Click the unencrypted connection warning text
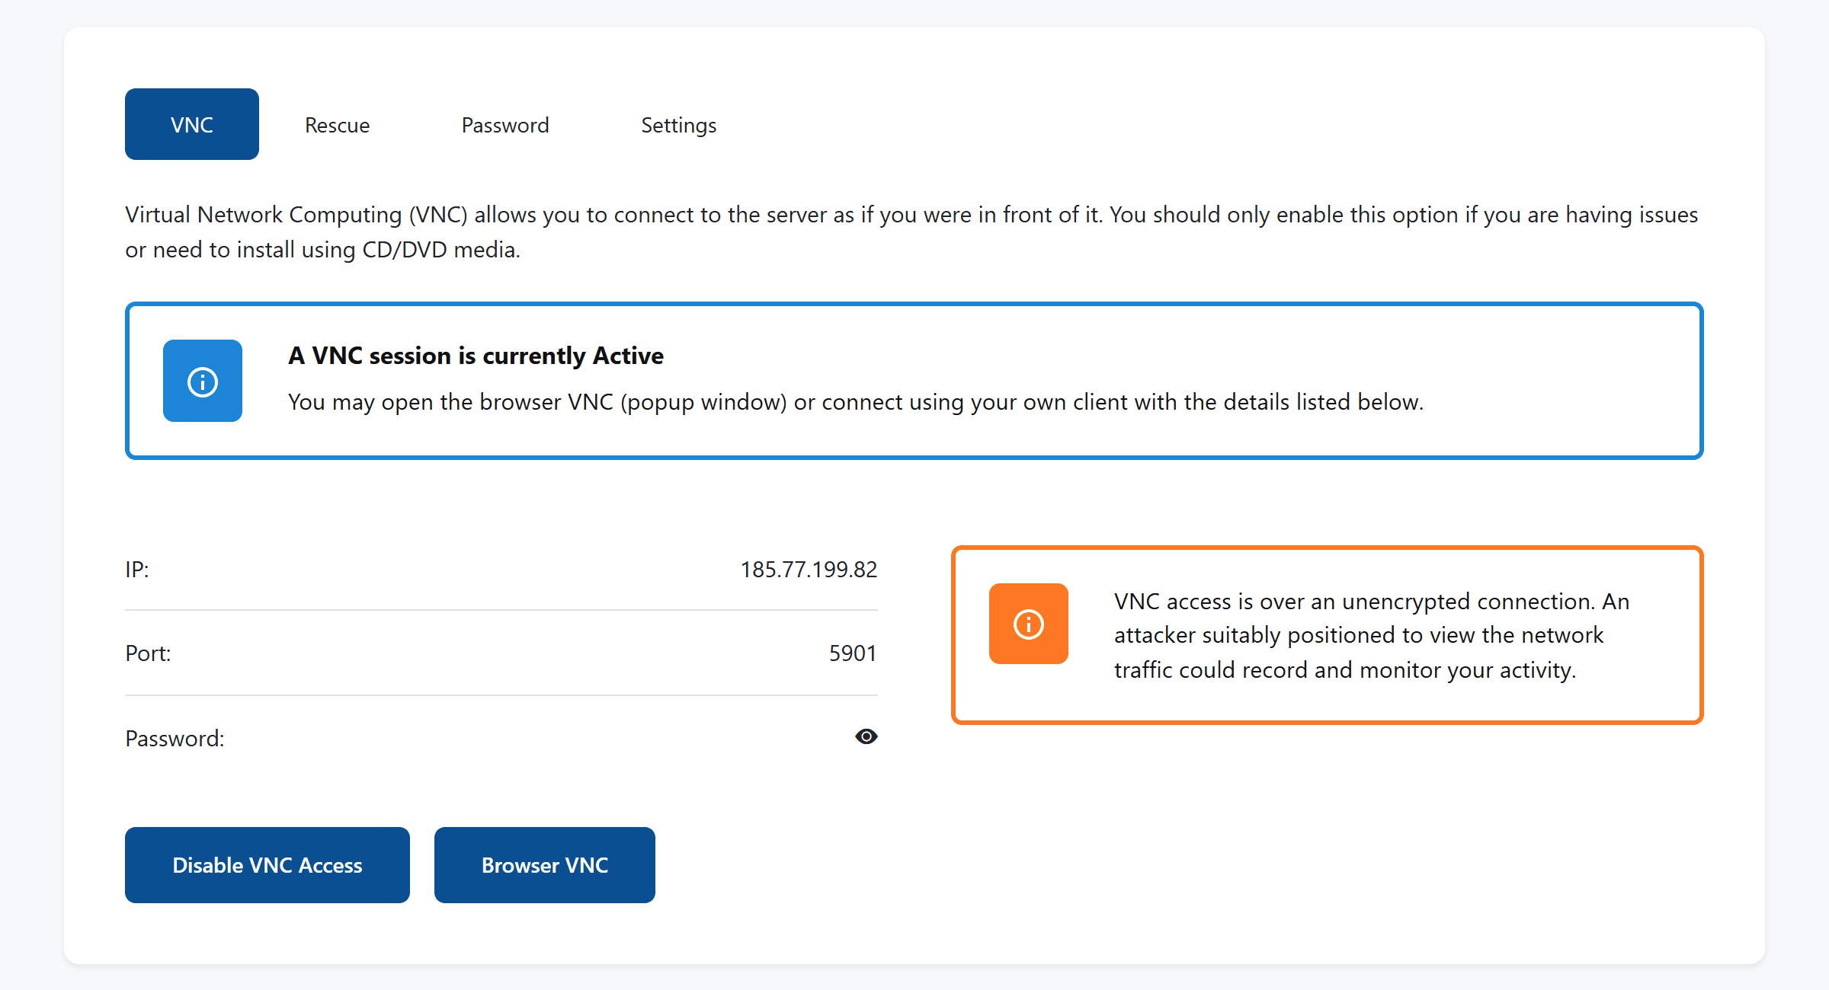Screen dimensions: 1829x990 tap(1372, 635)
